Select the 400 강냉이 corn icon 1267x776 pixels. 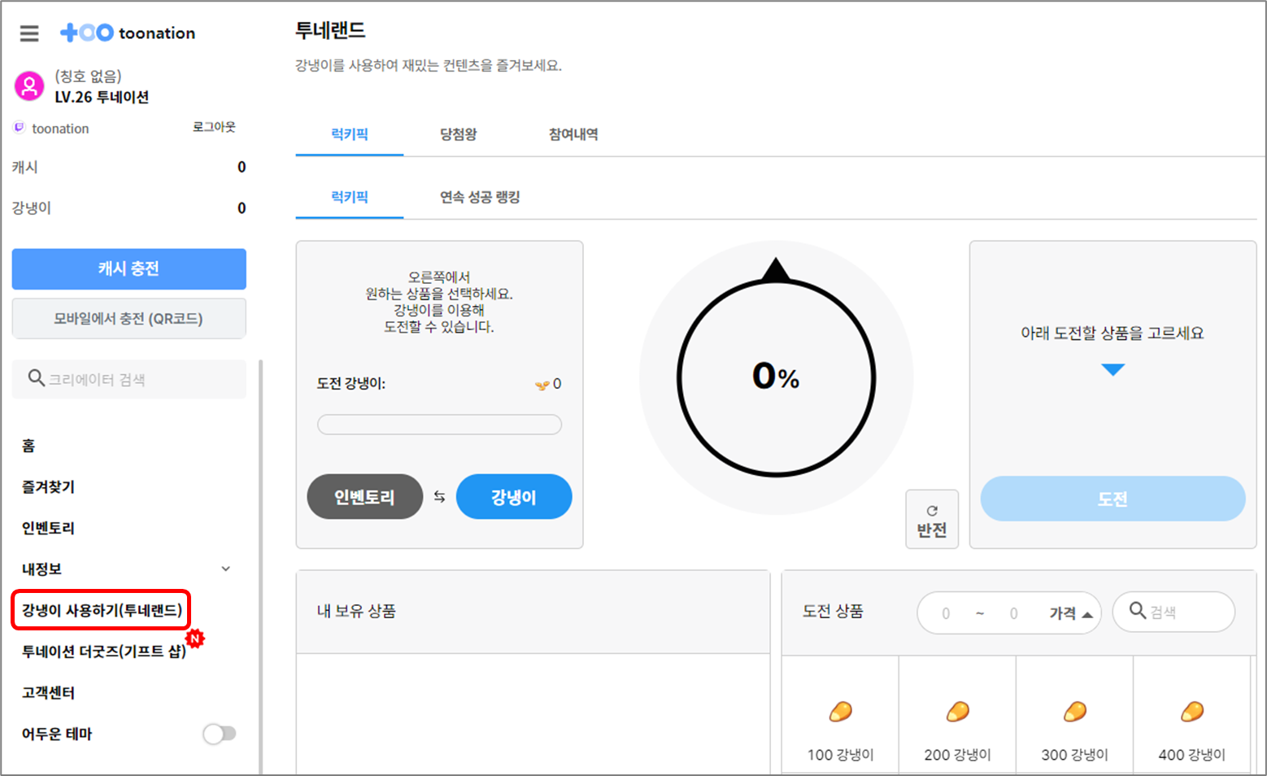pyautogui.click(x=1192, y=713)
